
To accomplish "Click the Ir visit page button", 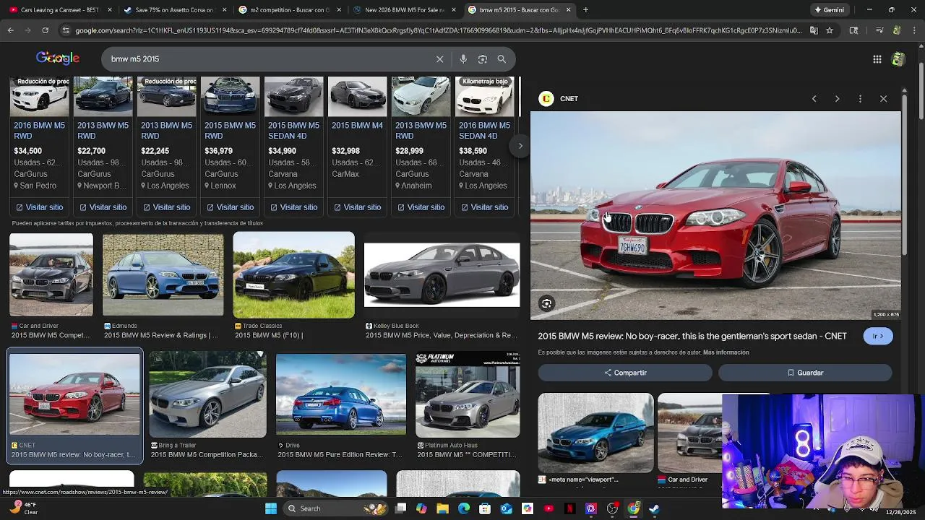I will [878, 337].
